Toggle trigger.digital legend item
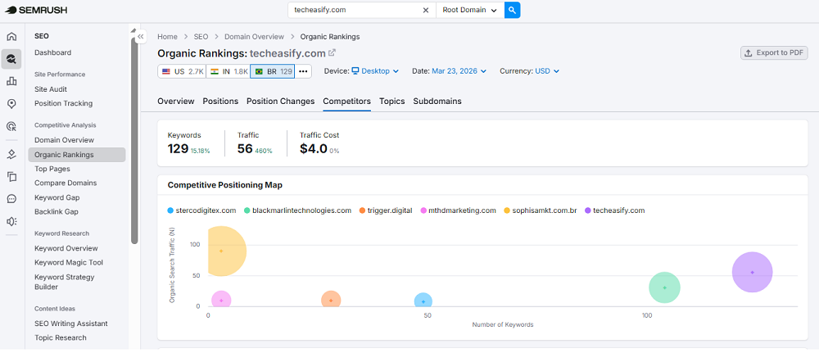This screenshot has width=819, height=353. pyautogui.click(x=387, y=210)
